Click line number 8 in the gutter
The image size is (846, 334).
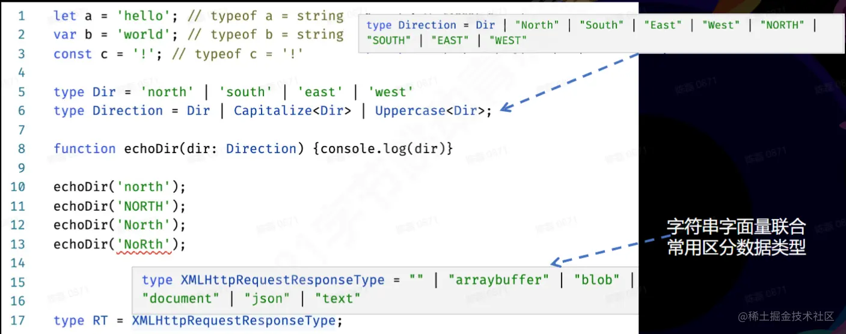click(22, 148)
